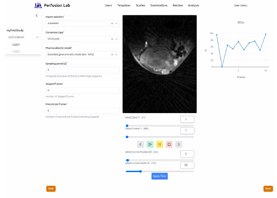Focus the Select Frame number box
The image size is (277, 198).
pyautogui.click(x=187, y=130)
